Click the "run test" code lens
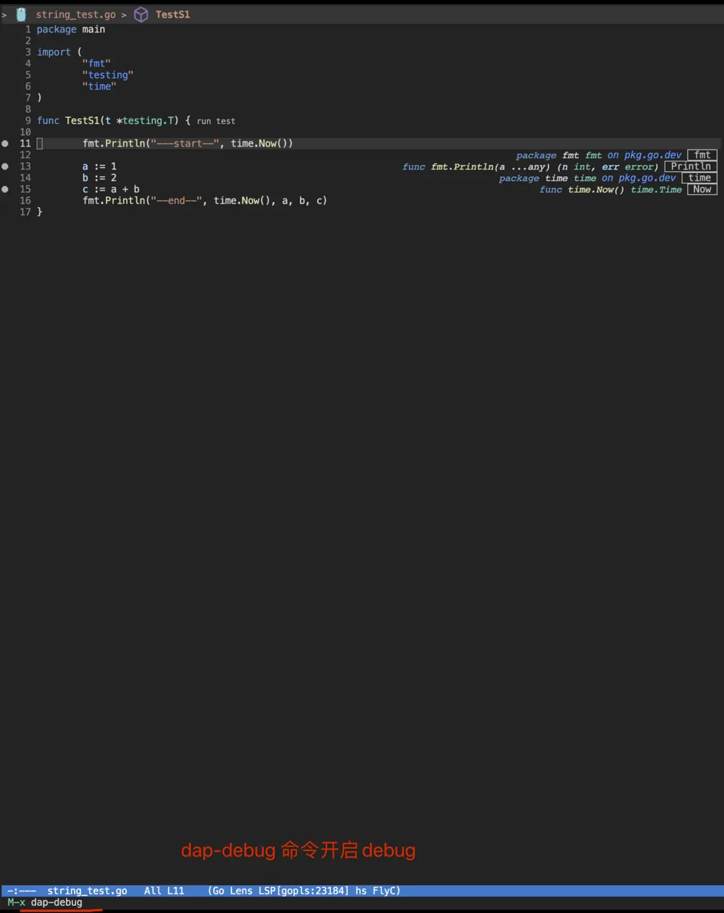The width and height of the screenshot is (724, 913). click(216, 121)
